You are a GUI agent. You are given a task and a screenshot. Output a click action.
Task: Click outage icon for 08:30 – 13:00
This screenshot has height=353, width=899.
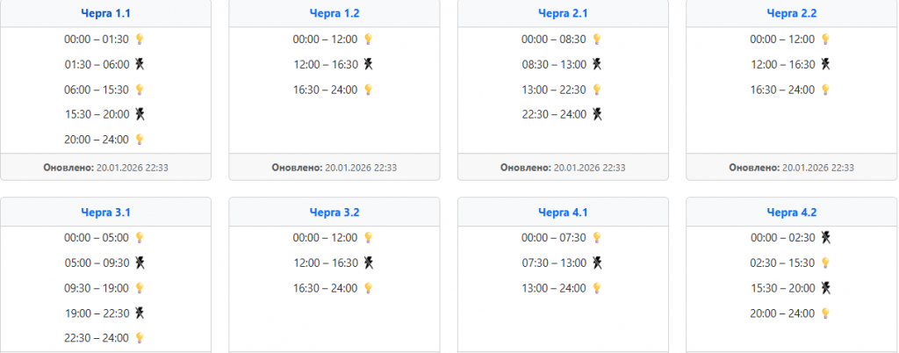coord(596,64)
